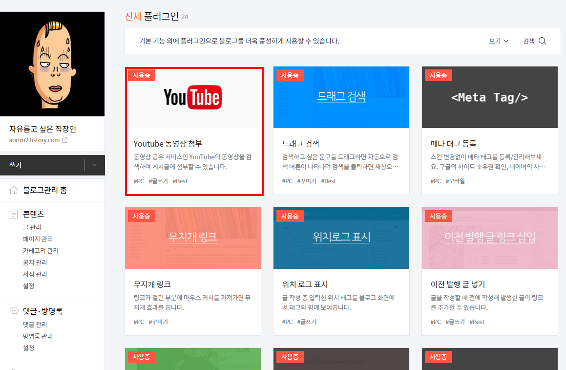Select the 댓글·방명록 section heading
Image resolution: width=566 pixels, height=370 pixels.
[42, 311]
